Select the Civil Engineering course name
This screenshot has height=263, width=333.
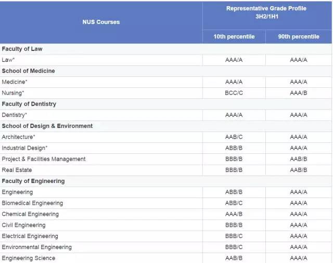[x=23, y=225]
